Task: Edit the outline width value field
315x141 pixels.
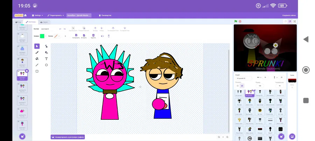Action: 65,36
